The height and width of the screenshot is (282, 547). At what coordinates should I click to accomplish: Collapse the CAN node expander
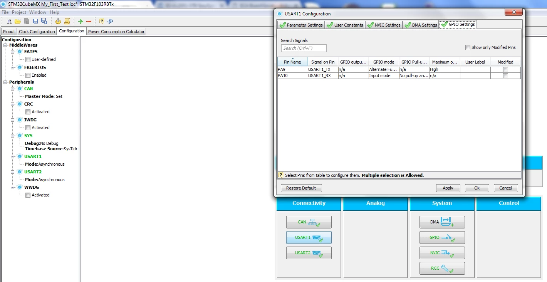[x=13, y=89]
